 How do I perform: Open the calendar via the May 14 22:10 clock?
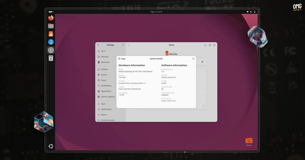(156, 12)
